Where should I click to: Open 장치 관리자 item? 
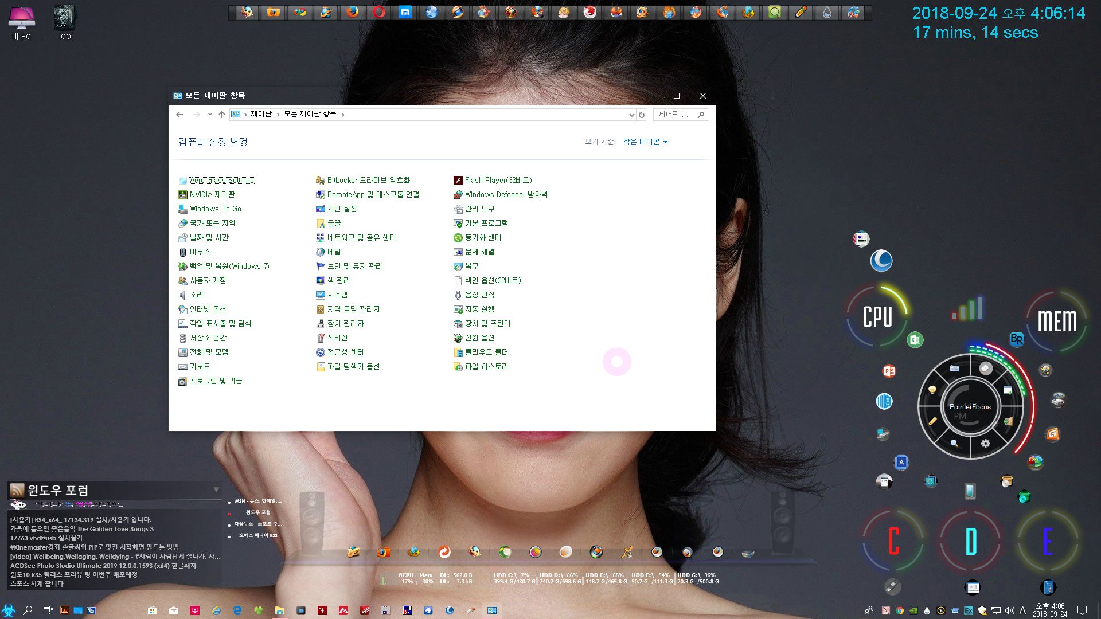[x=340, y=323]
